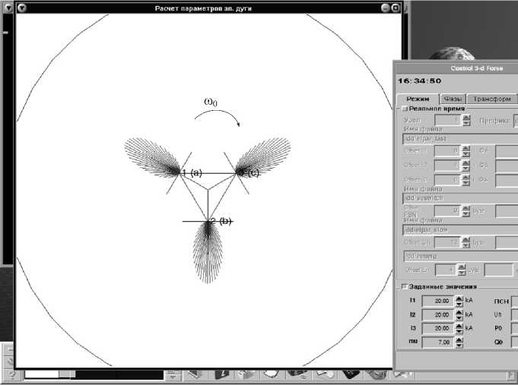Click the maximize button of the plot window
The height and width of the screenshot is (385, 518).
coord(396,8)
